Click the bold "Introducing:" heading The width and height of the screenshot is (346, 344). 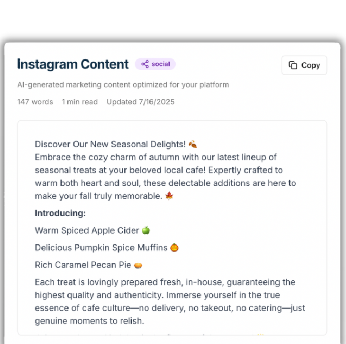tap(60, 213)
